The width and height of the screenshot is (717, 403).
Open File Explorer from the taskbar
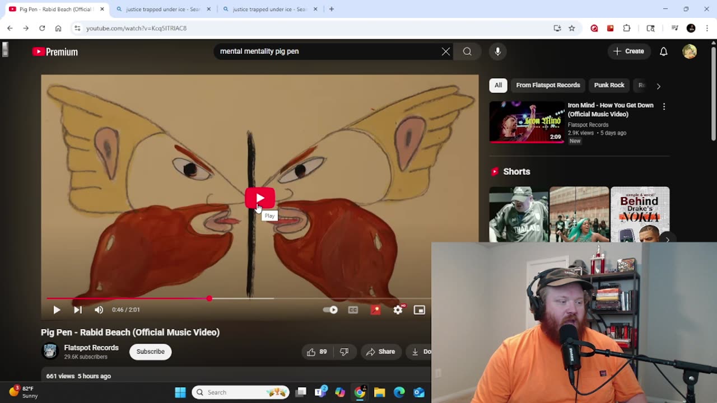click(x=379, y=392)
